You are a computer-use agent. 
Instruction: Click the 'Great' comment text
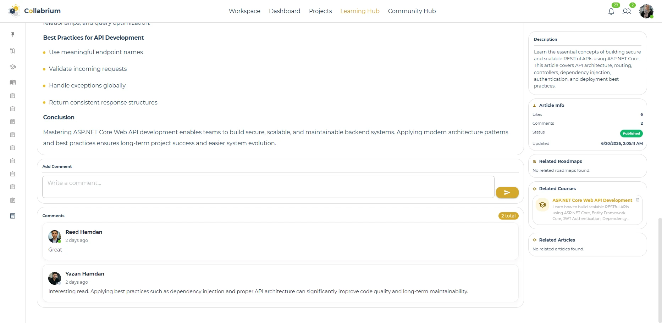55,250
